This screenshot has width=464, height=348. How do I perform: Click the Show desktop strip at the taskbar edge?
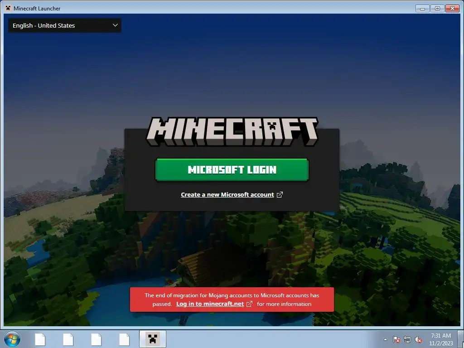click(461, 339)
